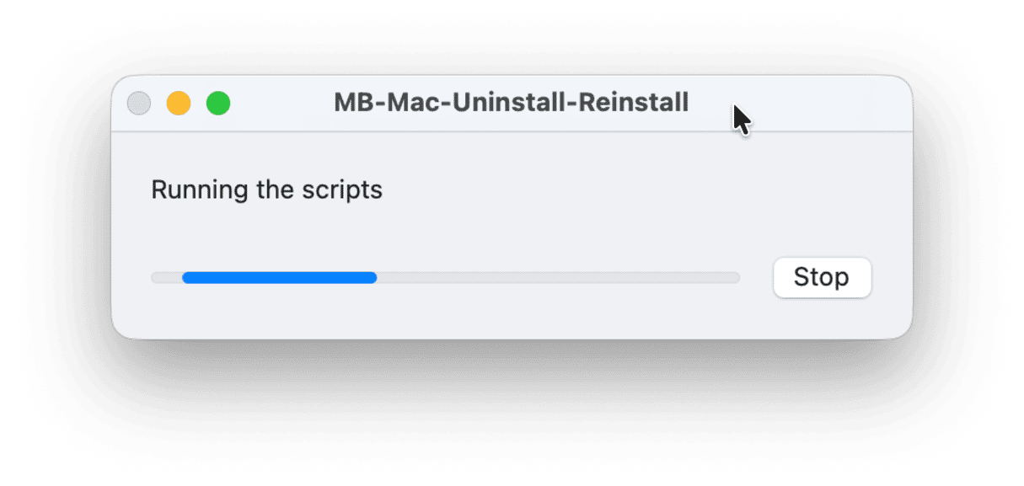Click the word "Running" in the status label
Screen dimensions: 1024x486
pos(190,190)
